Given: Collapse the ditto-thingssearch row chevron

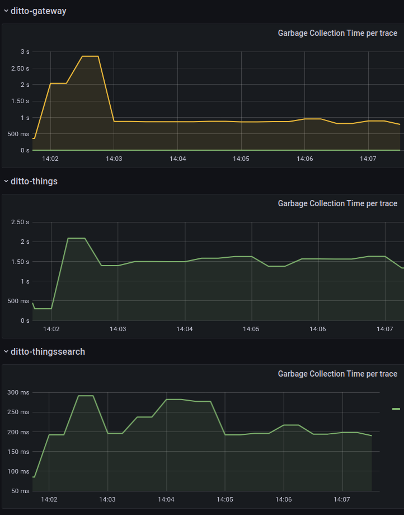Looking at the screenshot, I should coord(6,351).
